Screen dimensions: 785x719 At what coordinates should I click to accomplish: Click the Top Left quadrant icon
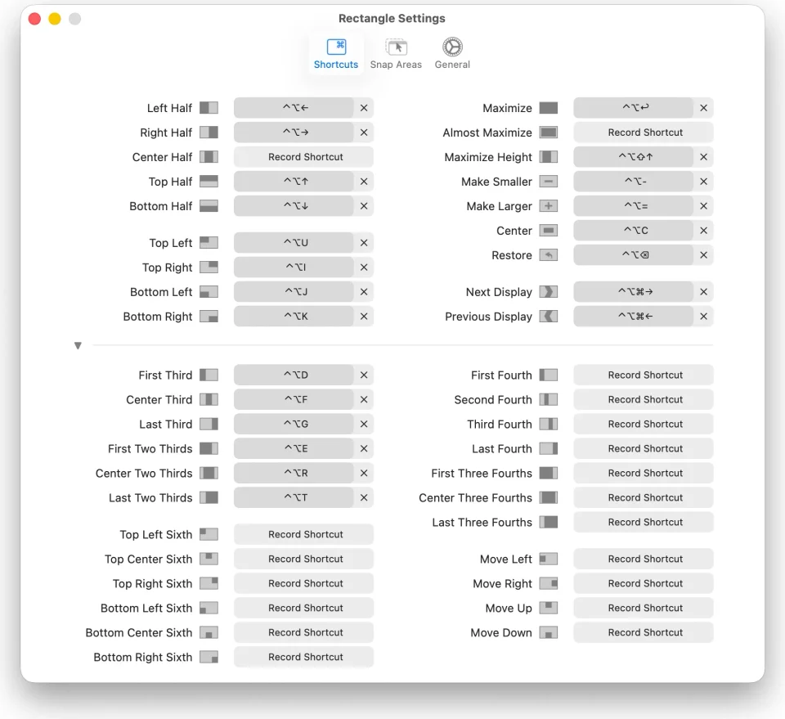pos(209,243)
